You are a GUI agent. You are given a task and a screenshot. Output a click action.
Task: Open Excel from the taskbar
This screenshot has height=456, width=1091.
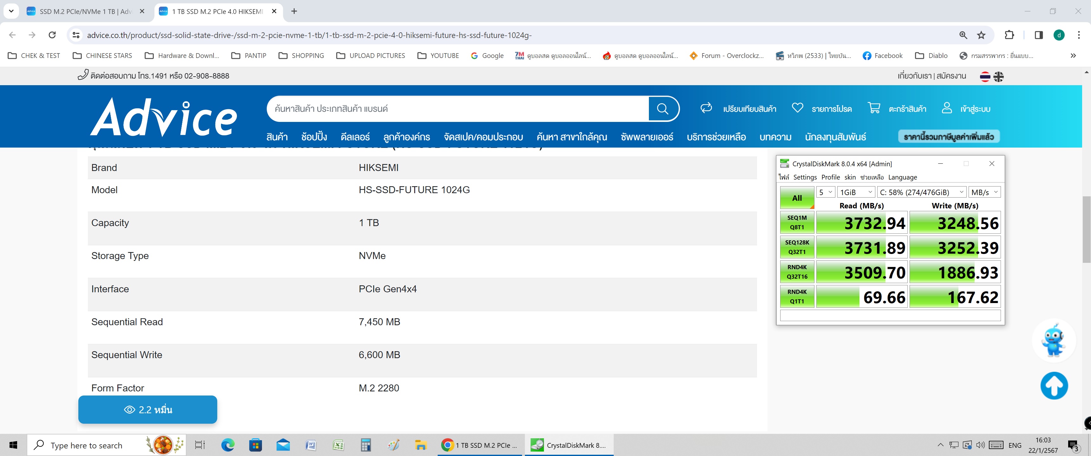(338, 445)
